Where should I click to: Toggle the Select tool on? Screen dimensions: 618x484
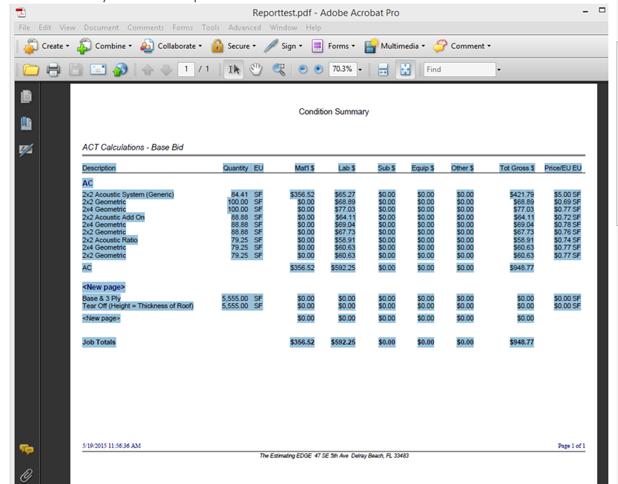(234, 69)
